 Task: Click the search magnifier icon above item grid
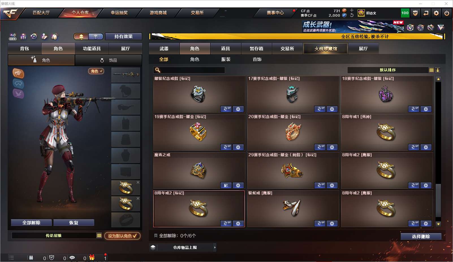pos(158,70)
